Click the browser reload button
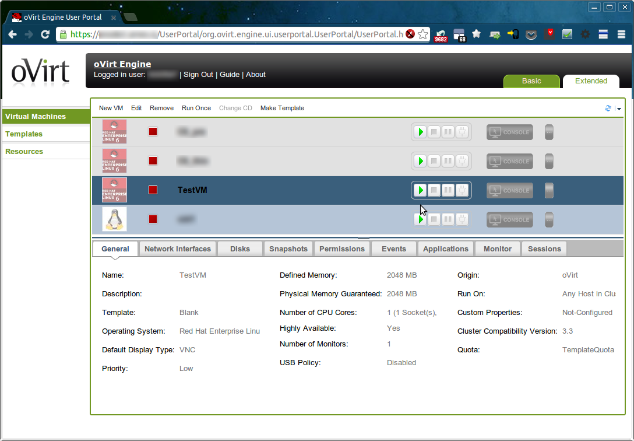This screenshot has height=441, width=634. (45, 34)
